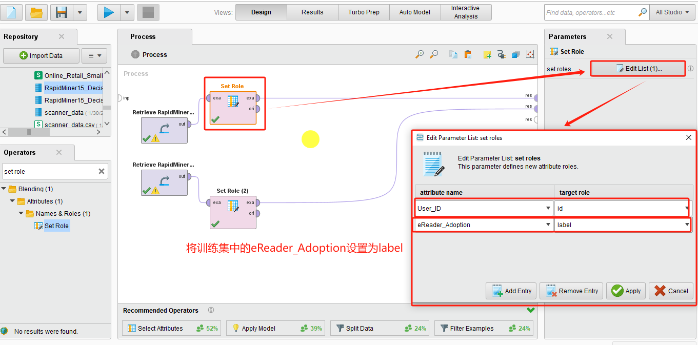Show info for the set roles parameter
Viewport: 698px width, 345px height.
[x=690, y=68]
